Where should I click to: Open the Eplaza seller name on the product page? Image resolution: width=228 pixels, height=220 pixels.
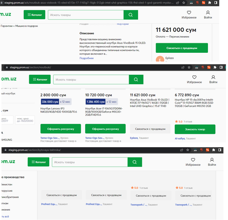point(170,58)
